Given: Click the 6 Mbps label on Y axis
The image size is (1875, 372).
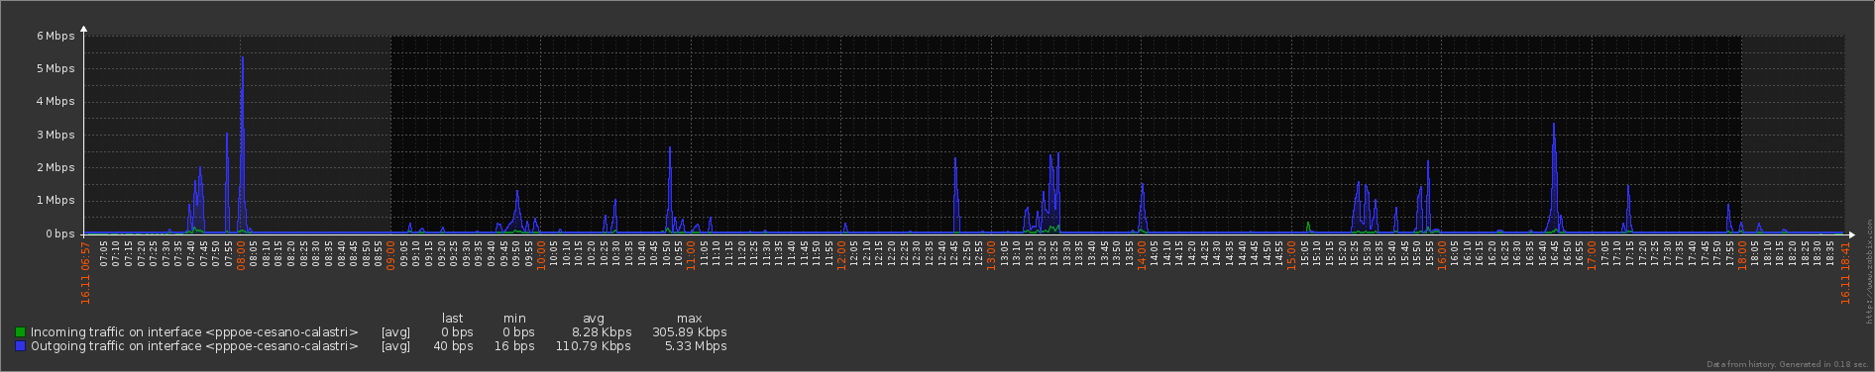Looking at the screenshot, I should [55, 36].
